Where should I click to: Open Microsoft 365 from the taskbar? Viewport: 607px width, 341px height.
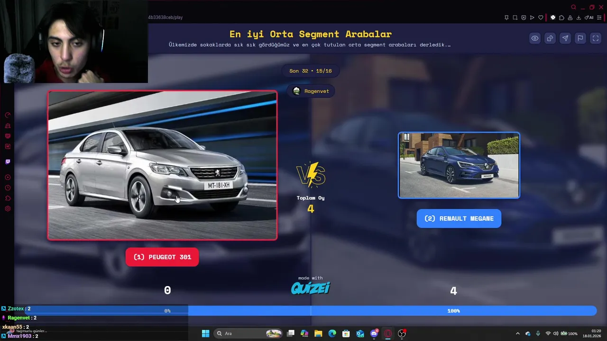pos(304,333)
